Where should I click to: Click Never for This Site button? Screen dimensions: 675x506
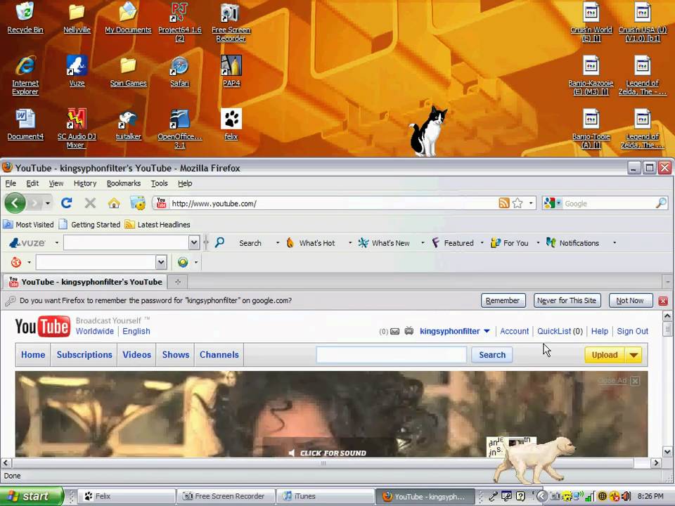(567, 300)
